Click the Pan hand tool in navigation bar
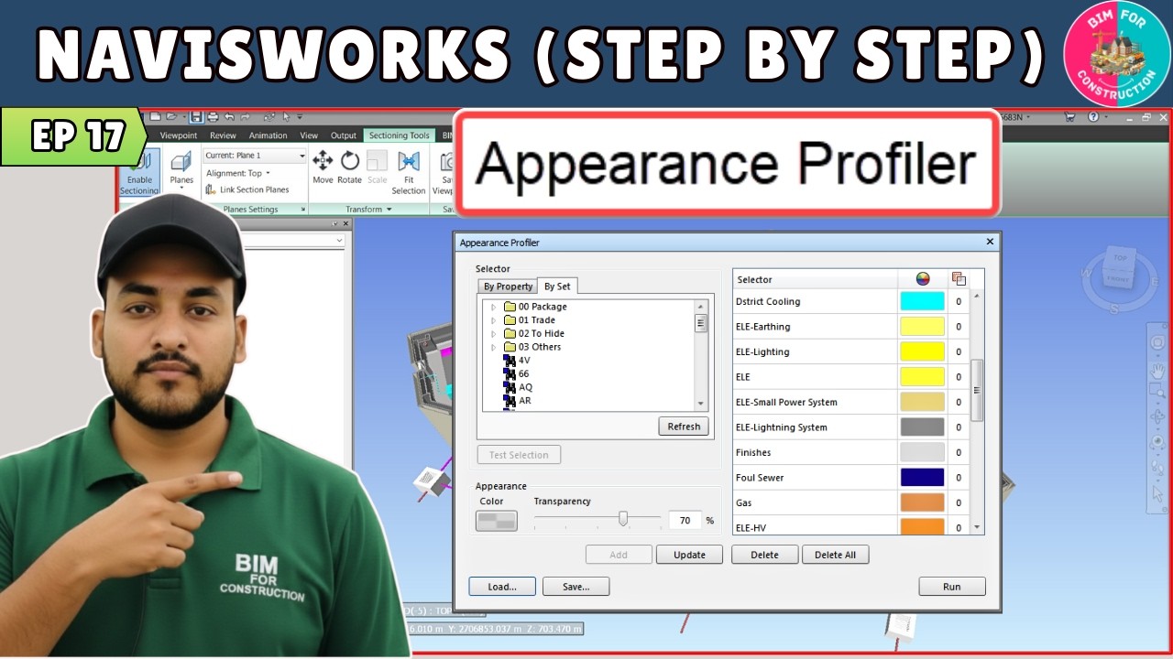Image resolution: width=1173 pixels, height=659 pixels. click(x=1157, y=371)
